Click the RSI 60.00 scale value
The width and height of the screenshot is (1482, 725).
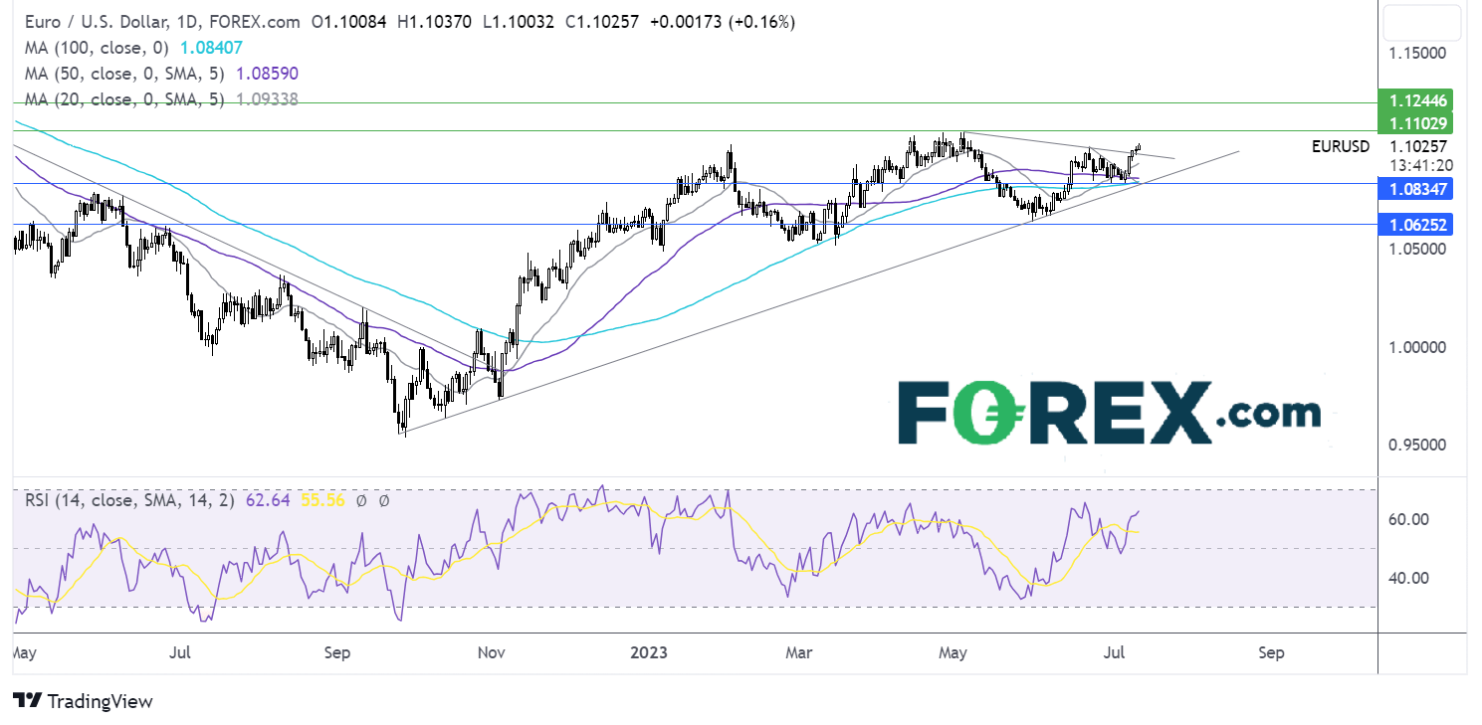(1410, 519)
